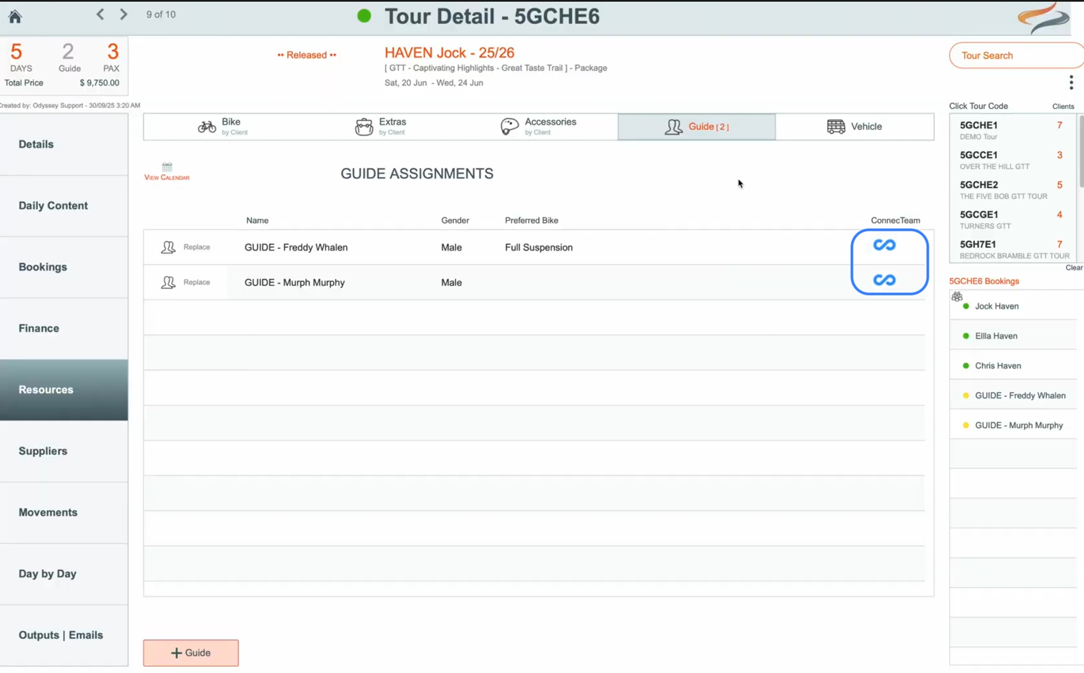The image size is (1084, 673).
Task: Switch to the Vehicle tab
Action: coord(854,127)
